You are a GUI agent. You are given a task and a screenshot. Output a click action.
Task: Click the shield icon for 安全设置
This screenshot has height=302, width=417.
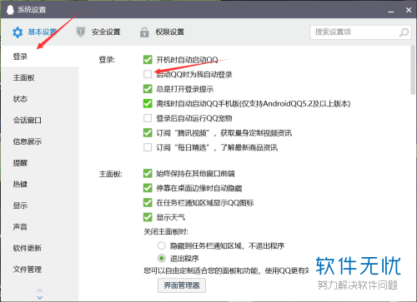click(81, 32)
